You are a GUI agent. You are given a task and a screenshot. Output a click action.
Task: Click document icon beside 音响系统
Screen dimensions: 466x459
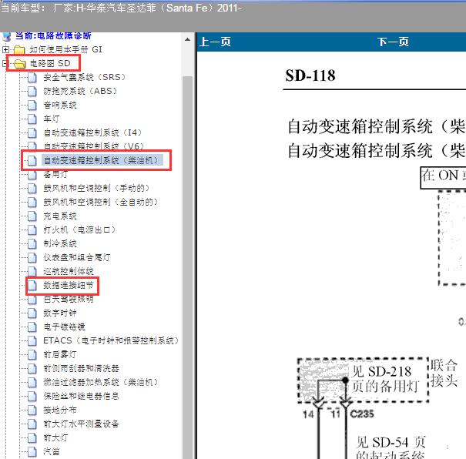click(x=32, y=106)
